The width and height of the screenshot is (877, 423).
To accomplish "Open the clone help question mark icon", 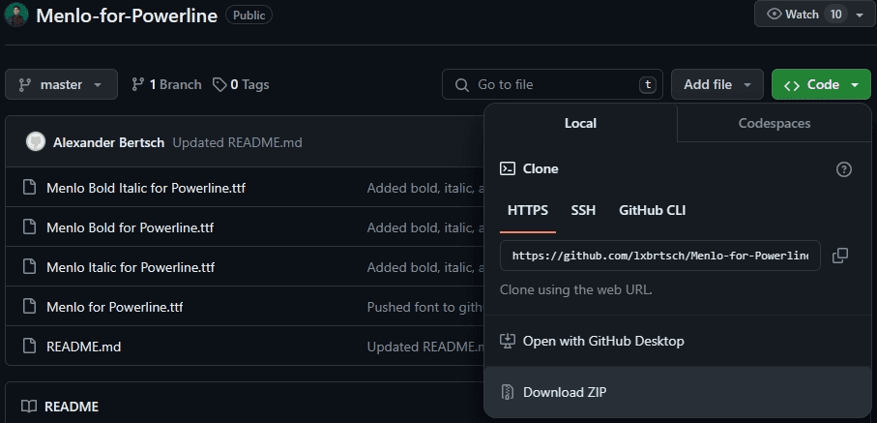I will [843, 169].
